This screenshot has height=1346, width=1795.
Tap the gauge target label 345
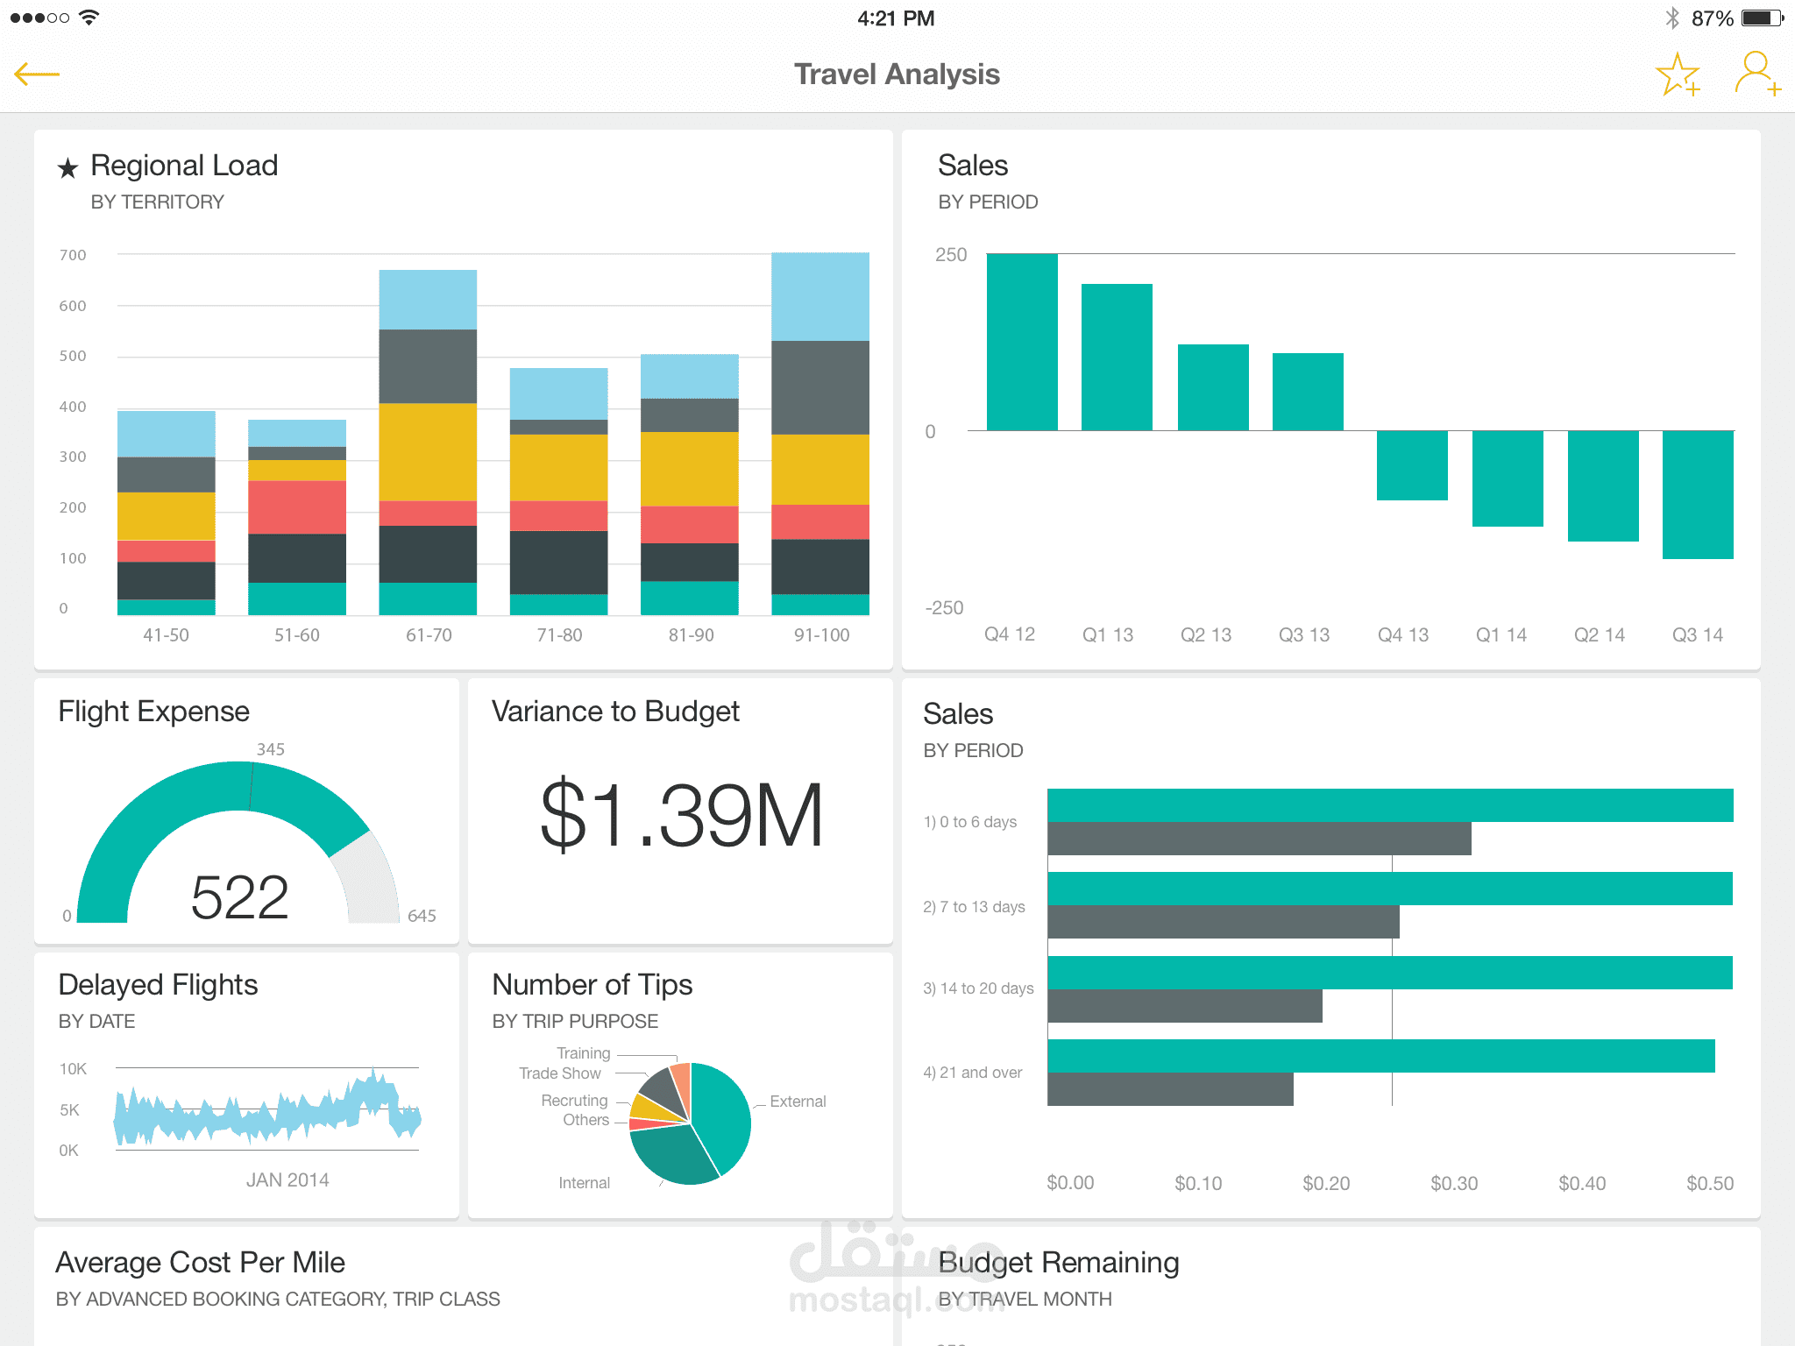coord(270,749)
